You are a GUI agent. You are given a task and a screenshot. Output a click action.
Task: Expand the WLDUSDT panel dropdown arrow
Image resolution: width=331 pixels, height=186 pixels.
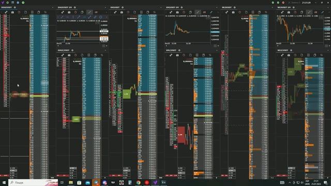[x=273, y=7]
